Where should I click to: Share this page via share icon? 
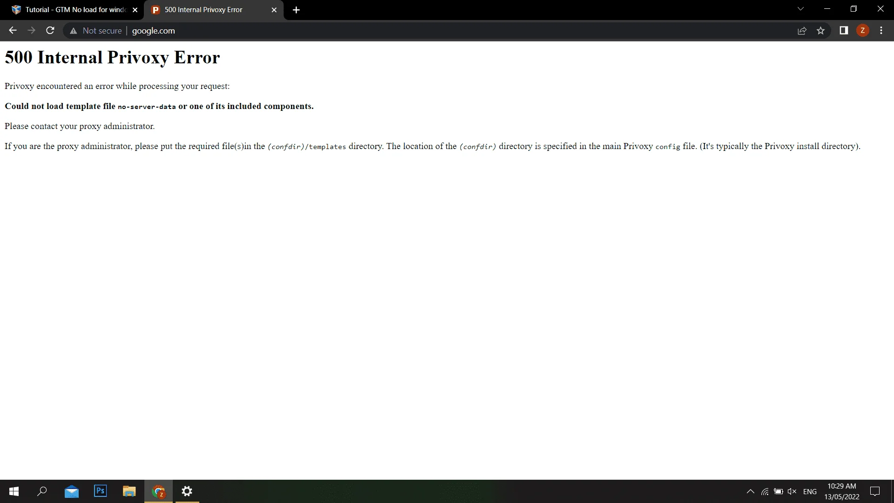pos(802,31)
